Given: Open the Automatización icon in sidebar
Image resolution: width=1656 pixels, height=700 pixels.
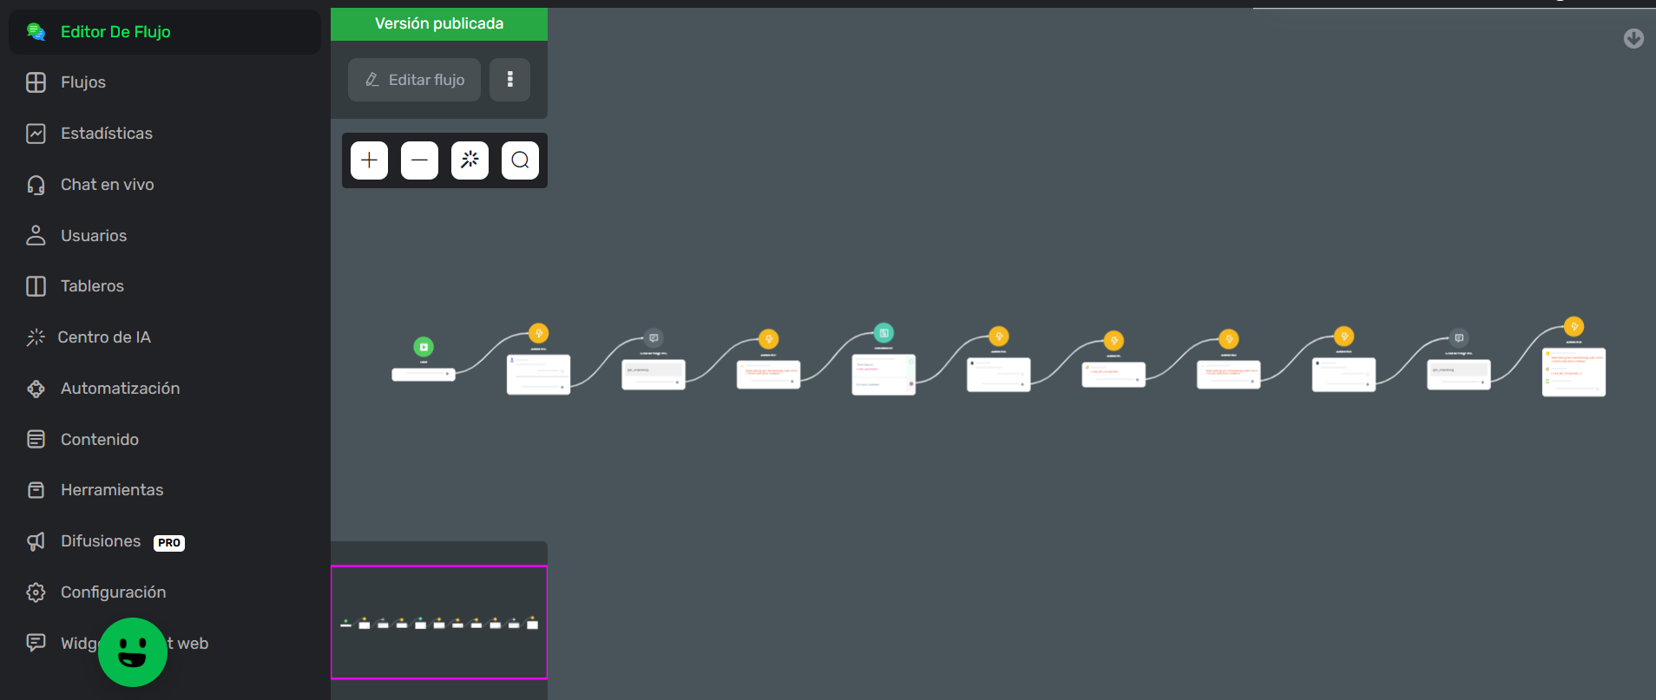Looking at the screenshot, I should click(36, 389).
